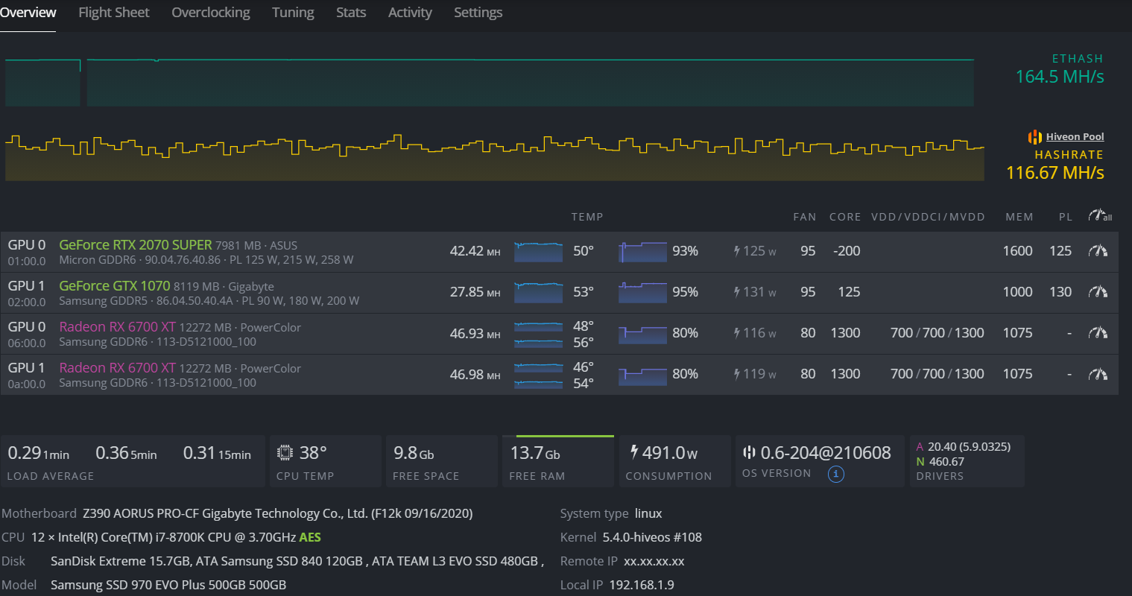This screenshot has width=1132, height=596.
Task: Open overclock icon for RTX 2070 SUPER row
Action: 1098,251
